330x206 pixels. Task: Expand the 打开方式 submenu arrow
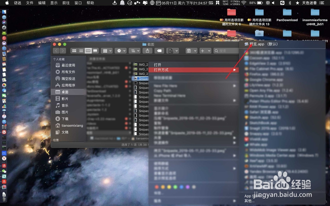click(235, 70)
